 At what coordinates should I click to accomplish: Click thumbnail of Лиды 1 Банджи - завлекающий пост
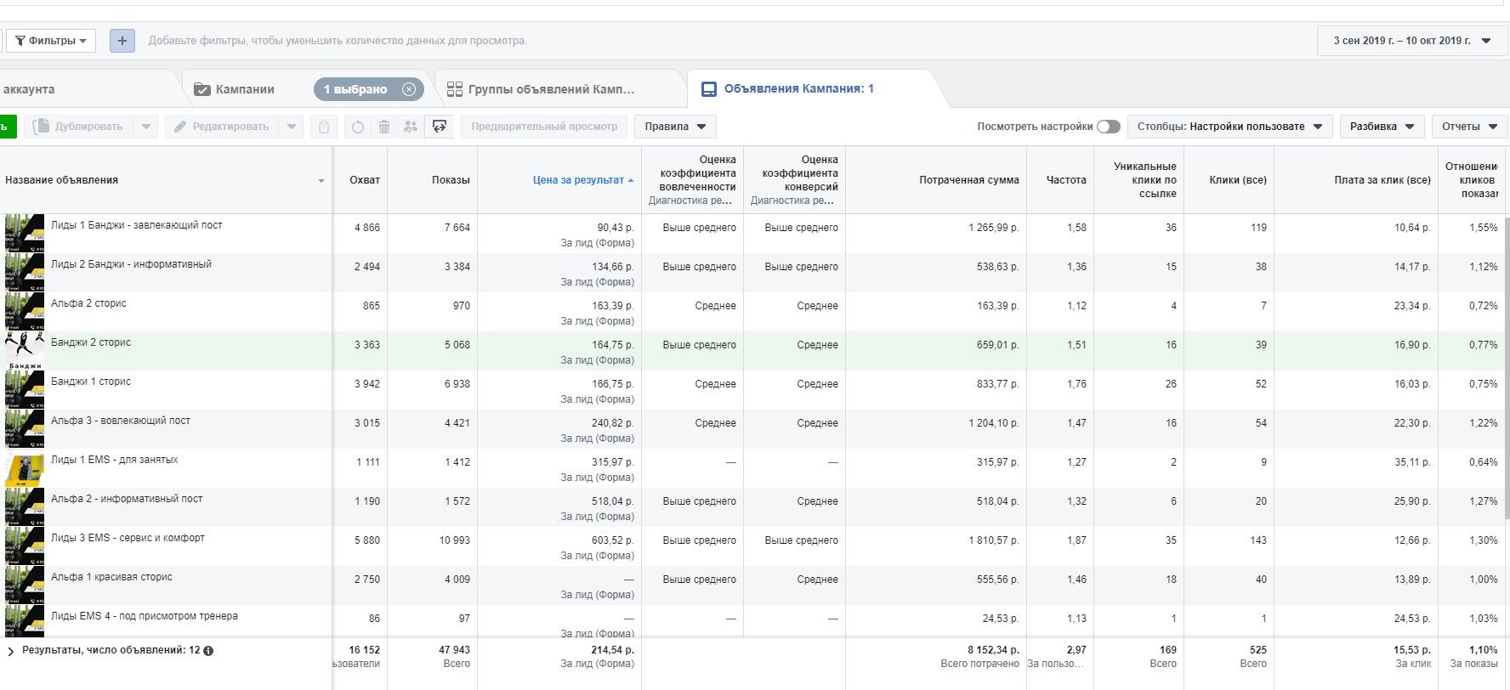(x=24, y=234)
